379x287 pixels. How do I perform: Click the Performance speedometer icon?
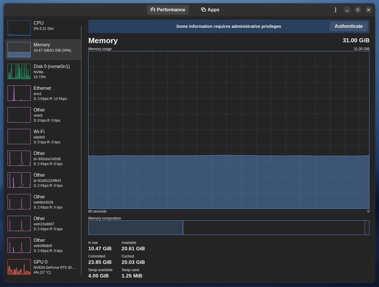[153, 10]
